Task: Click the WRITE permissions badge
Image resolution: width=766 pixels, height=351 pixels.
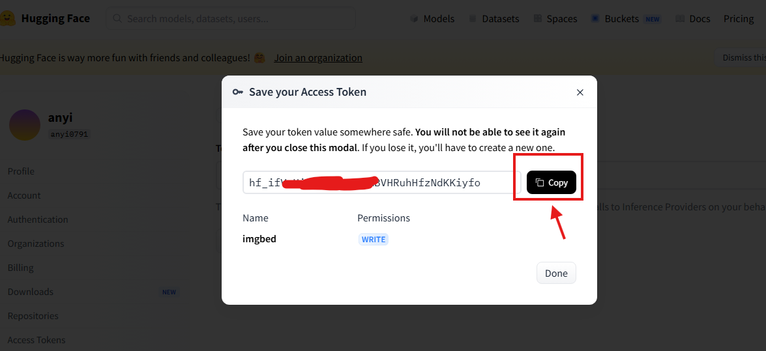Action: tap(374, 240)
